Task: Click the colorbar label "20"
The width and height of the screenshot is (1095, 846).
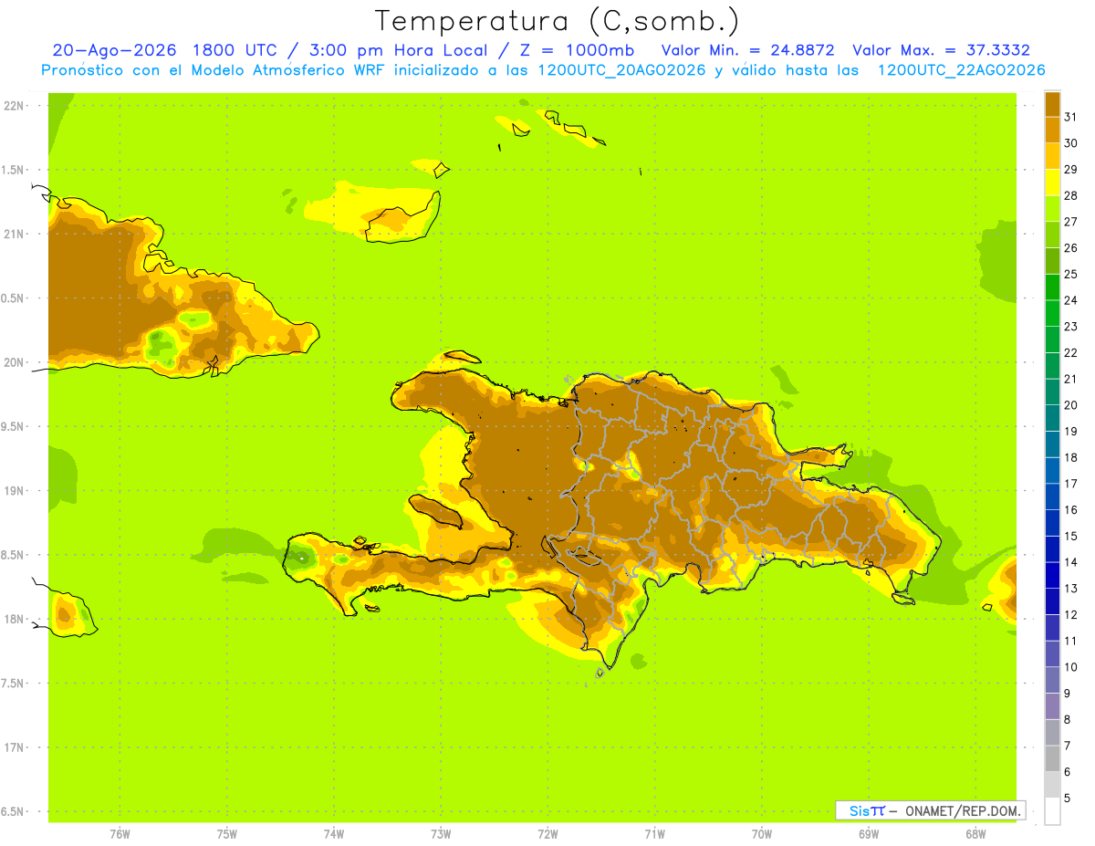Action: 1071,405
